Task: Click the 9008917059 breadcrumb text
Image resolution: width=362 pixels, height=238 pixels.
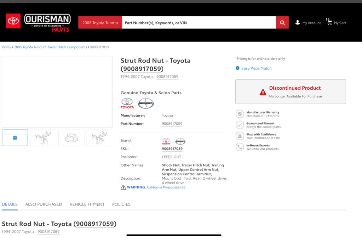Action: pyautogui.click(x=99, y=47)
